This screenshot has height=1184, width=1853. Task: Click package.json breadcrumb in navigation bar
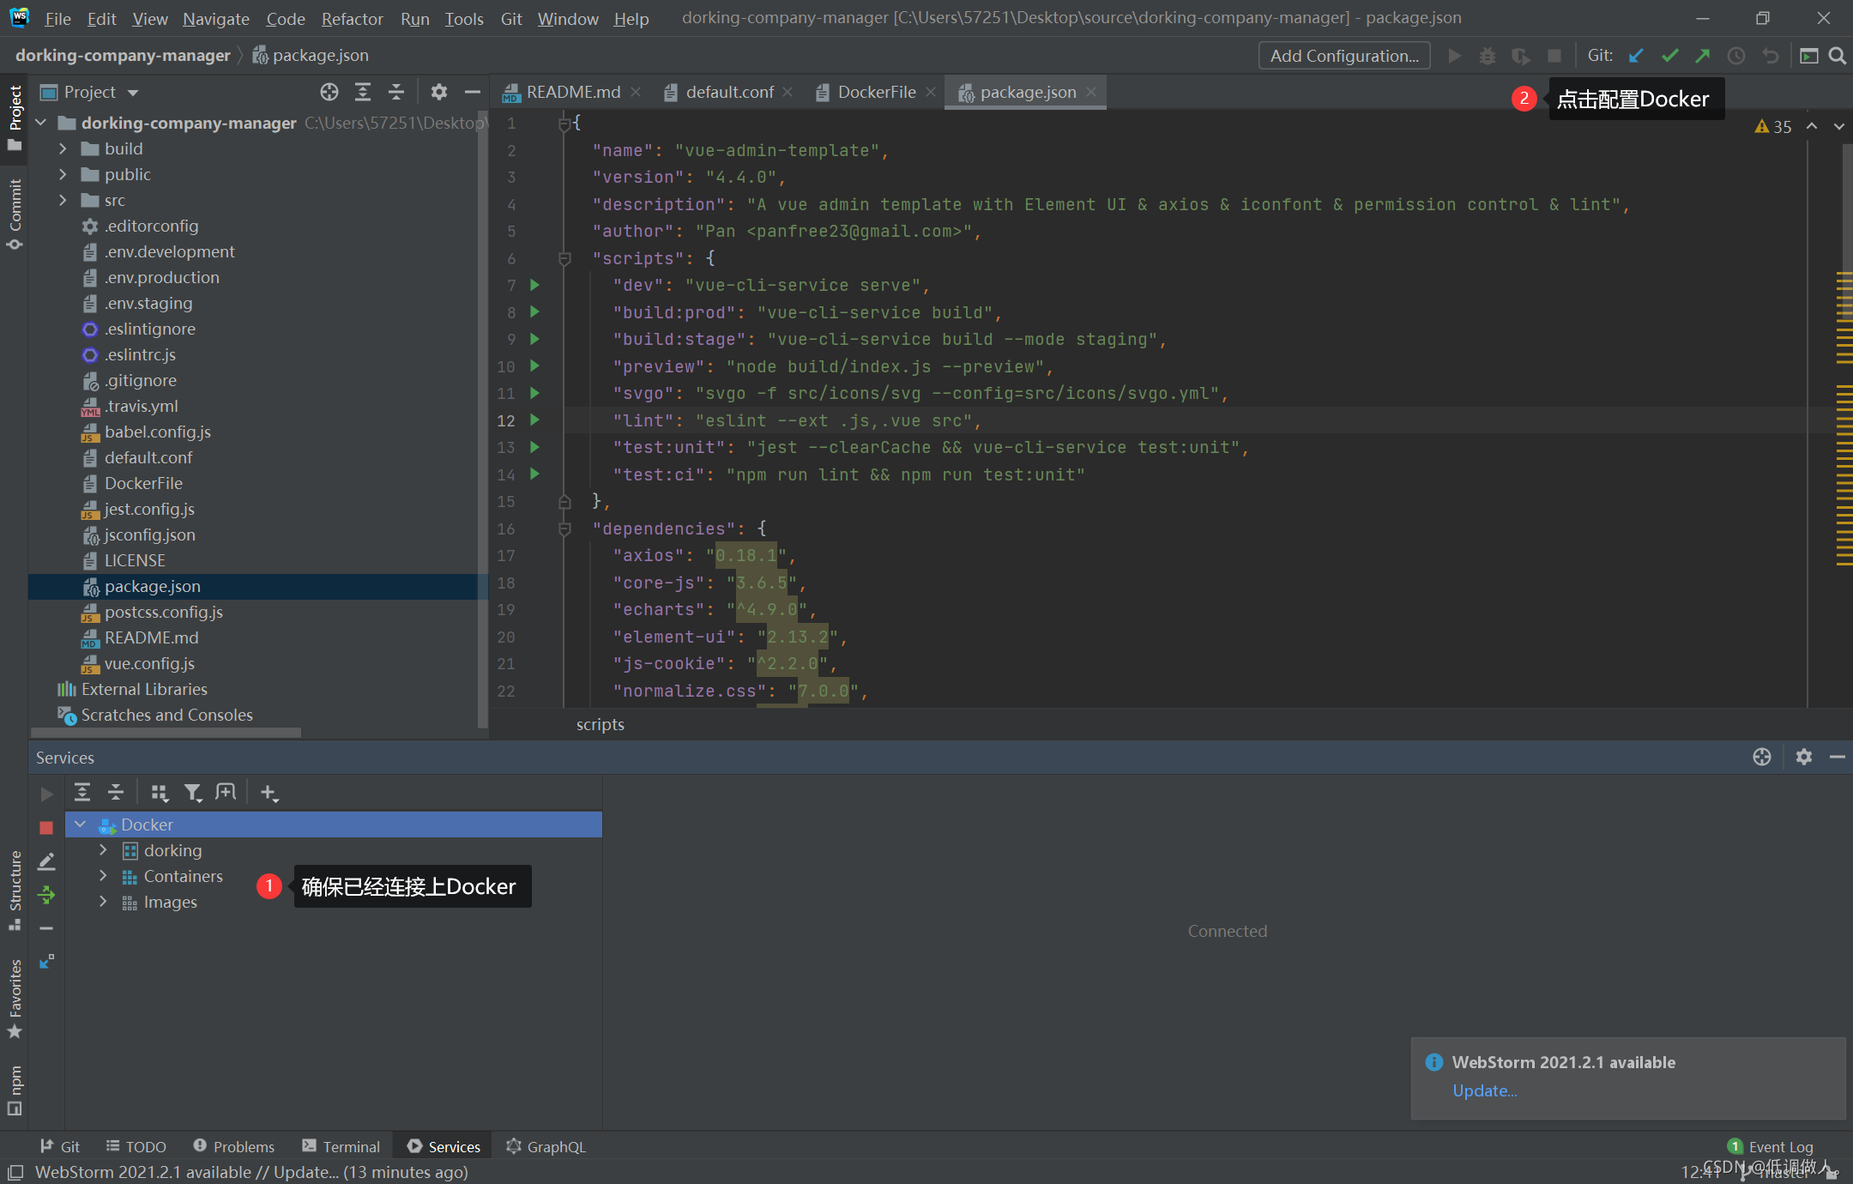coord(311,56)
